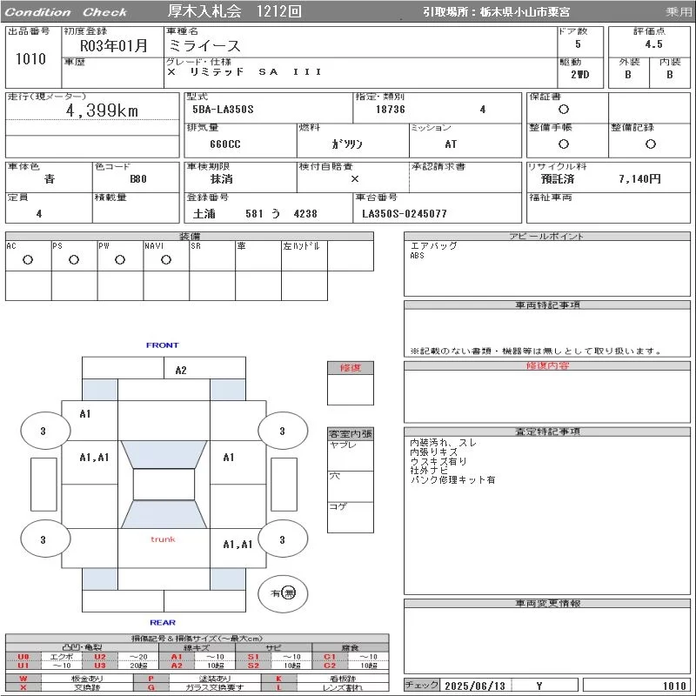Image resolution: width=696 pixels, height=696 pixels.
Task: Click the recycle fee '7,140円'
Action: coord(639,179)
